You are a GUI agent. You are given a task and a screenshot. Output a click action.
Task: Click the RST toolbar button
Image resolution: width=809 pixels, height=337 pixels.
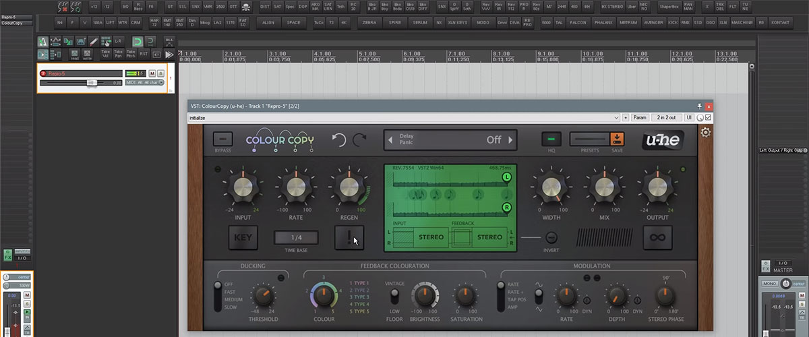(x=144, y=54)
